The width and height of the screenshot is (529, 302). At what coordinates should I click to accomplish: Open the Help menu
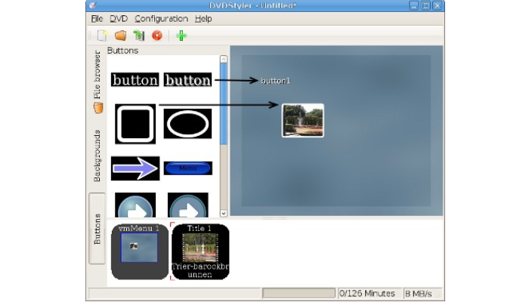[x=203, y=18]
